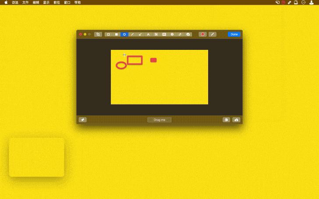The image size is (319, 199).
Task: Click the Drag me handle
Action: [159, 120]
